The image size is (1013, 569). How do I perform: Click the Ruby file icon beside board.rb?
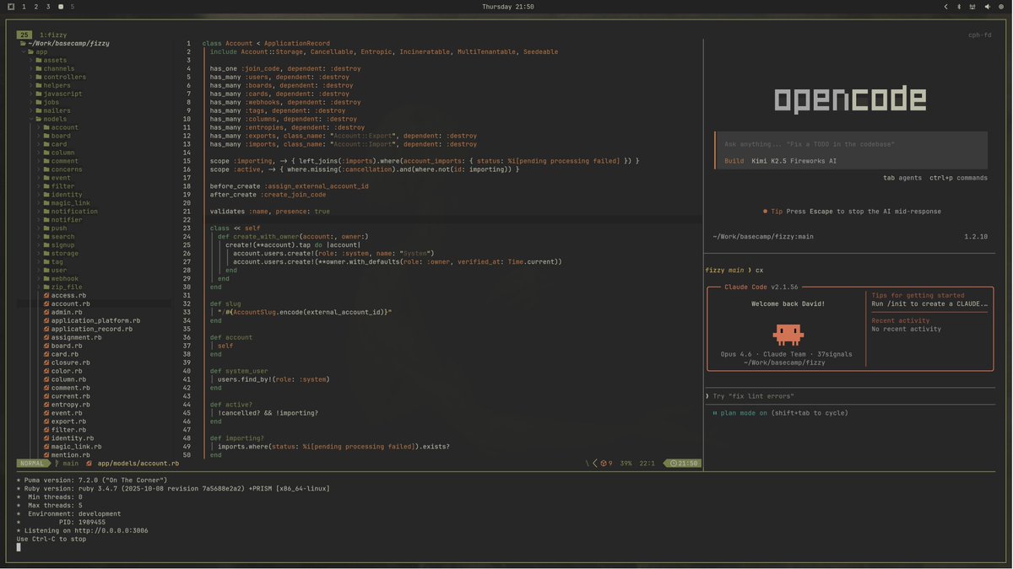coord(46,346)
